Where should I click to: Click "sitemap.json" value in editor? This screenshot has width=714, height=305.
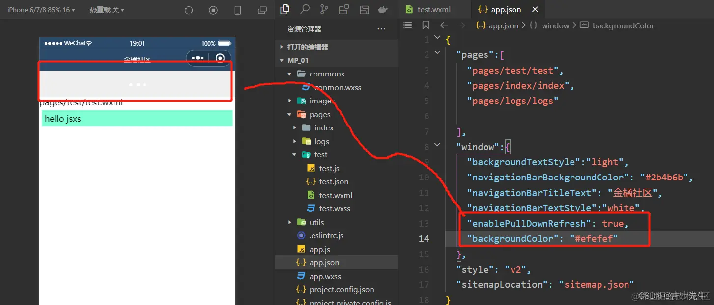click(597, 284)
